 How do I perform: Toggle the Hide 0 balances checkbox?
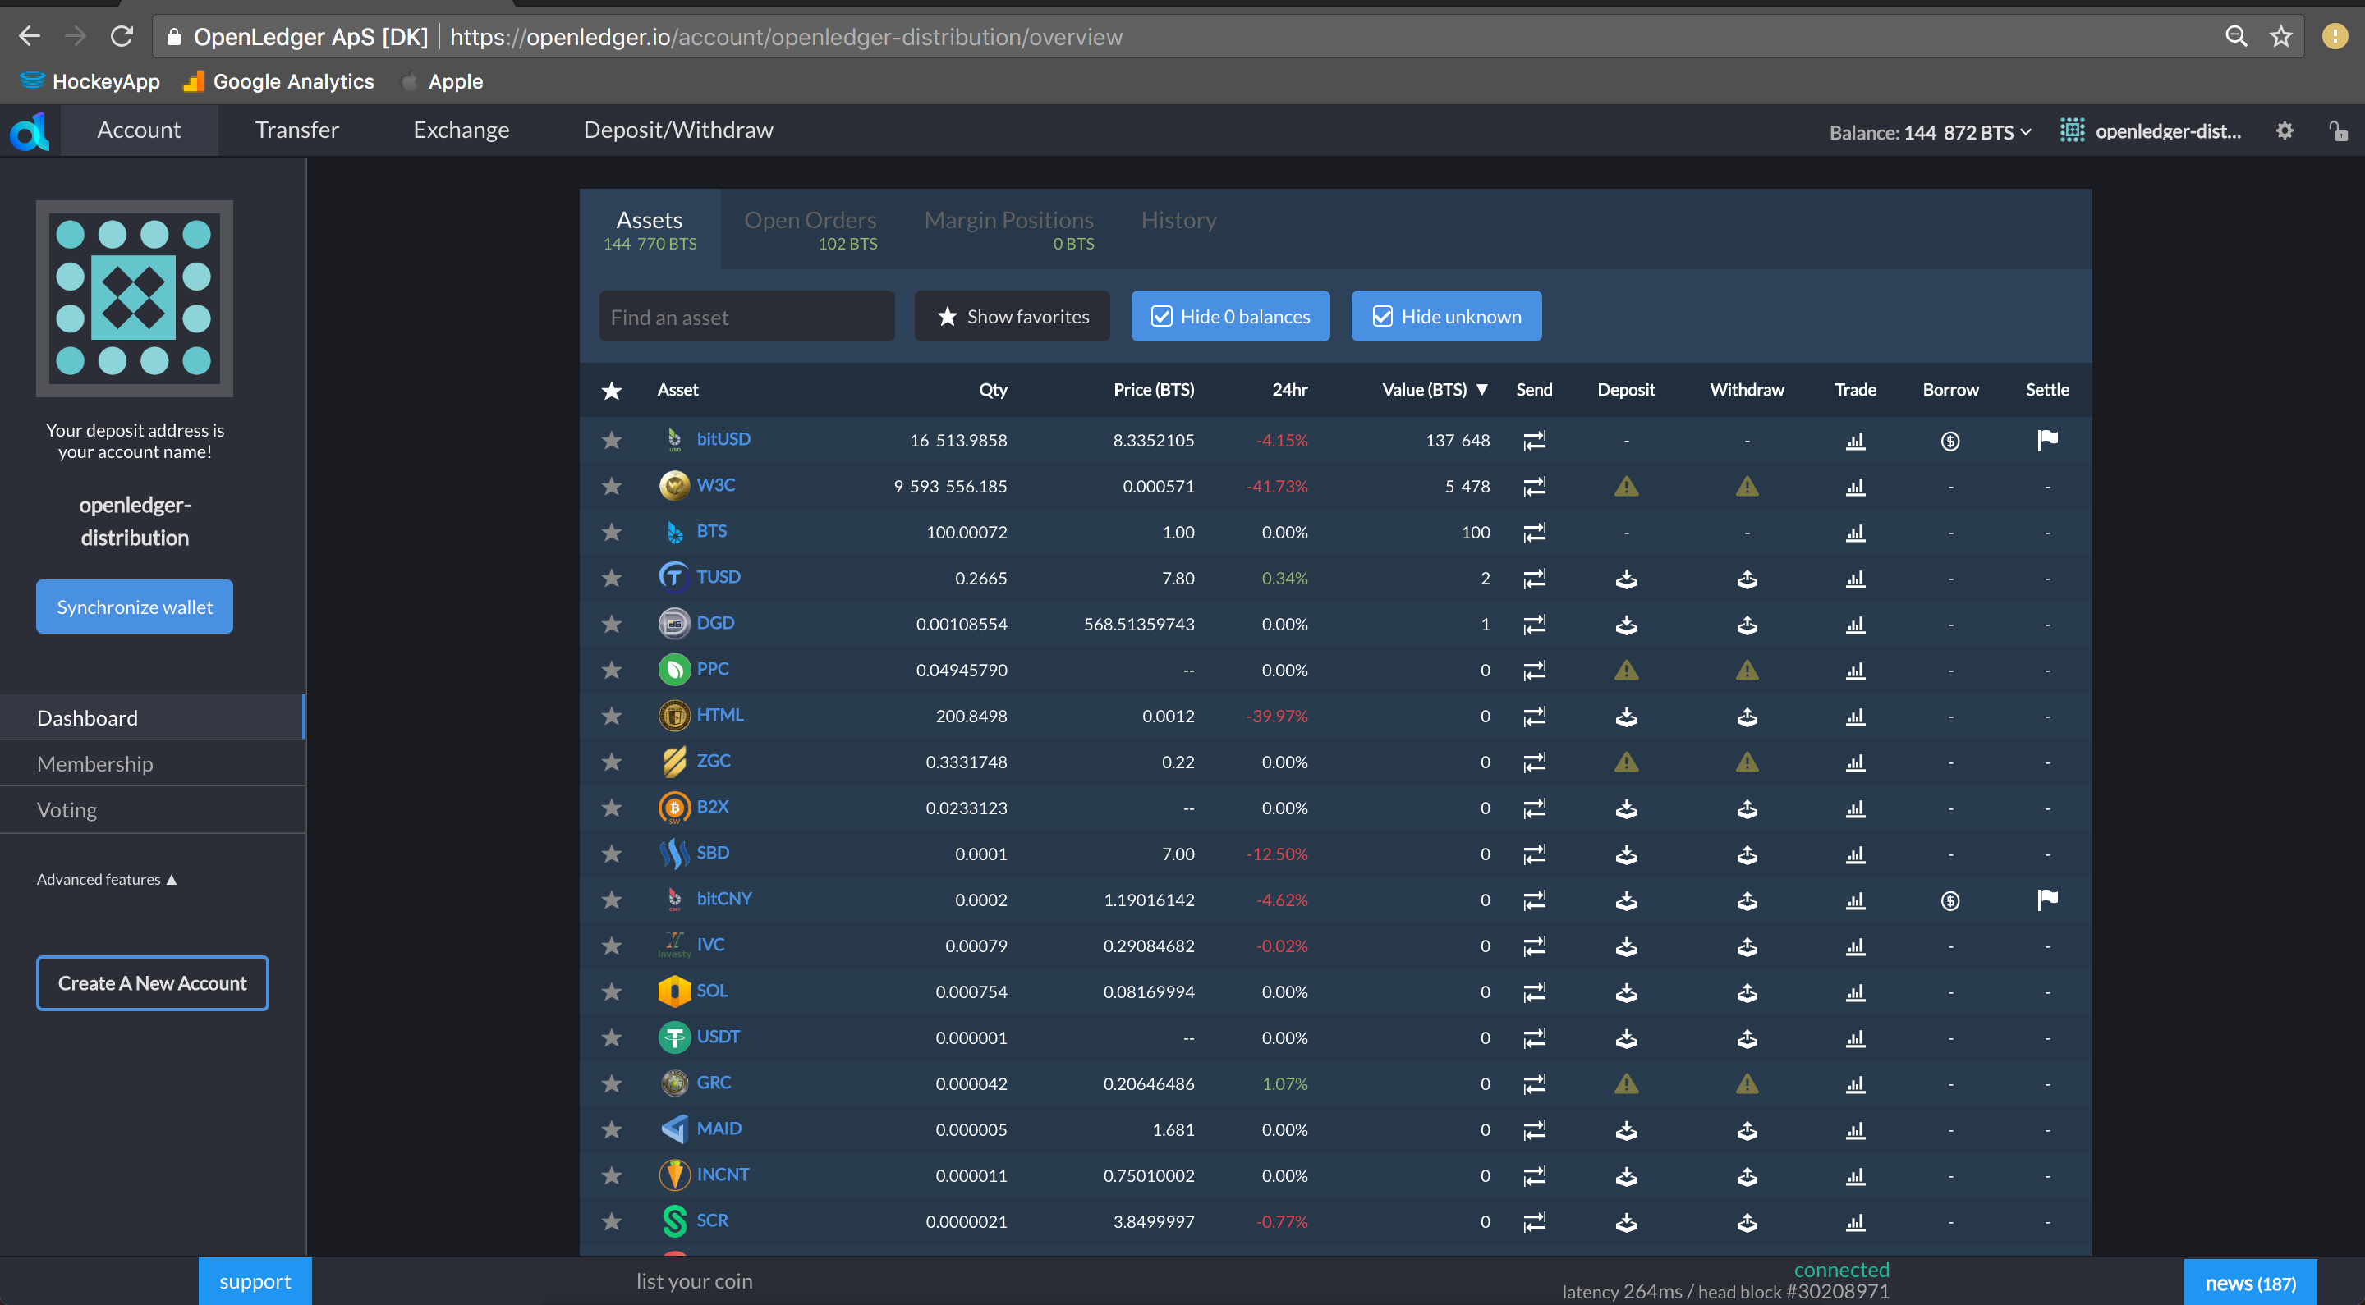click(1229, 317)
